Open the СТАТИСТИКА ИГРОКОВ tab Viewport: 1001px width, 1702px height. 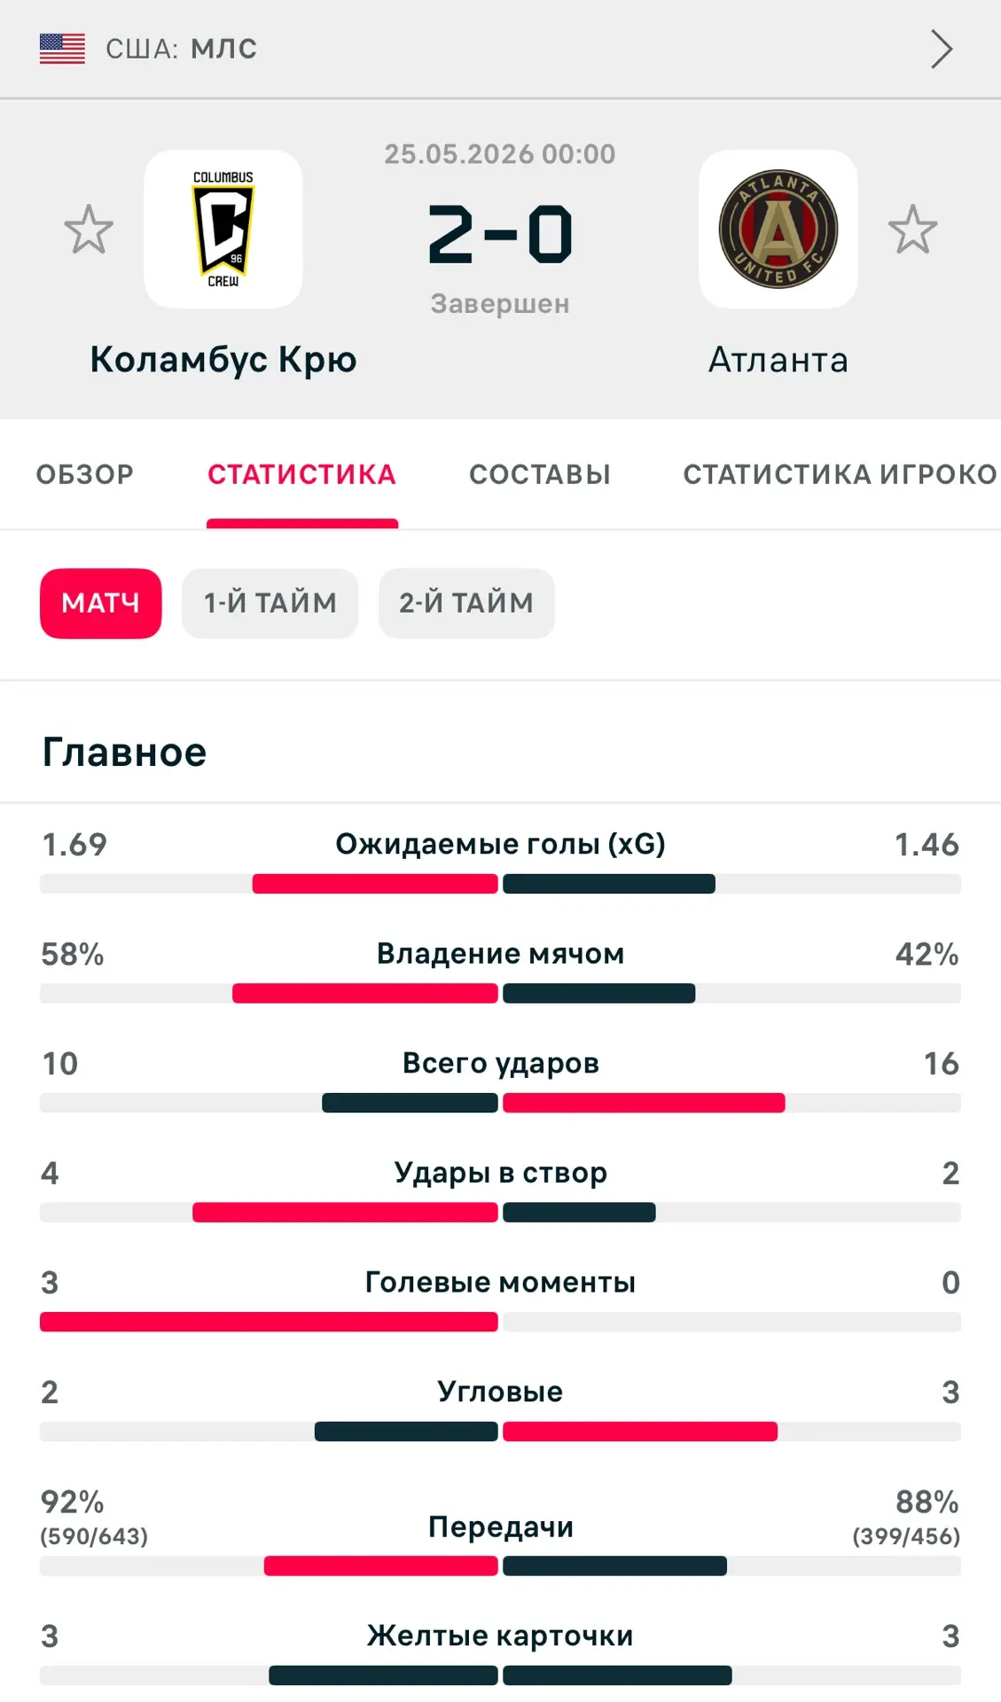coord(841,474)
